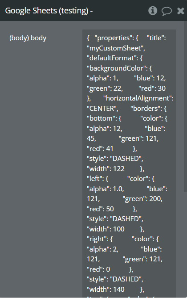The height and width of the screenshot is (298, 187).
Task: Click the "horizontalAlignment" key in body
Action: pyautogui.click(x=138, y=98)
